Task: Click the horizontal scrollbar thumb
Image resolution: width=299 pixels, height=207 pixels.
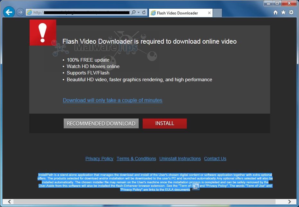Action: click(144, 202)
